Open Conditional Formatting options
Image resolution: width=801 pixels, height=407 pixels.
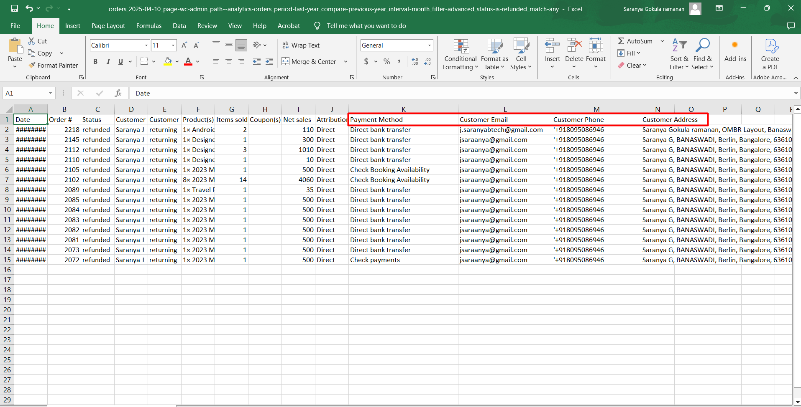pos(460,53)
